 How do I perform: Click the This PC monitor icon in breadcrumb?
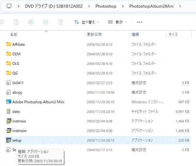(x=9, y=6)
